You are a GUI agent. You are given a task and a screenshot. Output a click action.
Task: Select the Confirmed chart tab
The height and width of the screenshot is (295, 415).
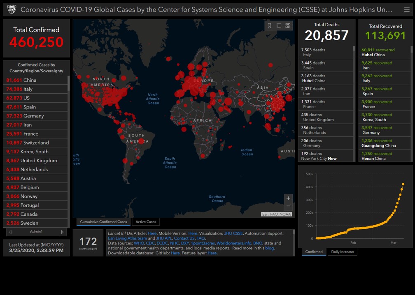(314, 252)
